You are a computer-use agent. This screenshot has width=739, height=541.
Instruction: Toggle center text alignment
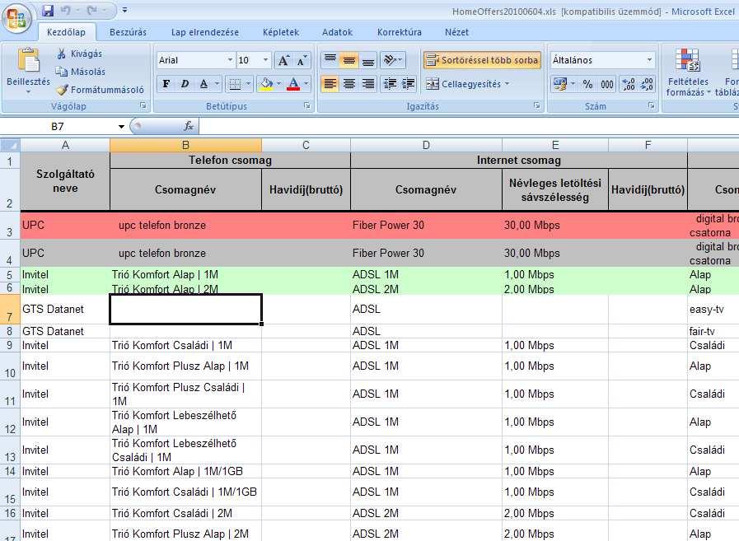(x=348, y=84)
